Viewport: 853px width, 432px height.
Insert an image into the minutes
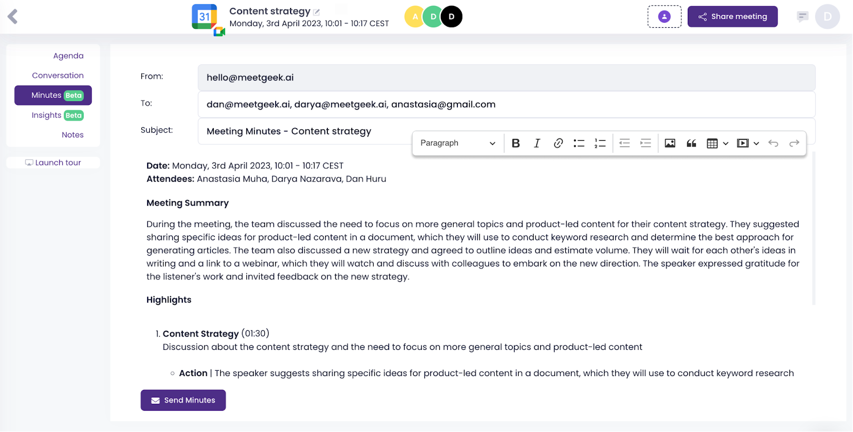pyautogui.click(x=670, y=143)
